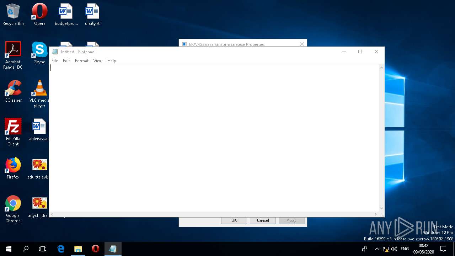This screenshot has height=256, width=455.
Task: Close the Notepad window
Action: 376,52
